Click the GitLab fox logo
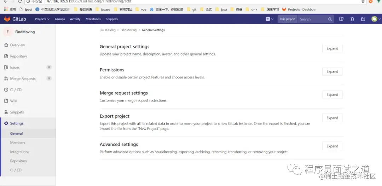Screen dimensions: 382x186 7,19
